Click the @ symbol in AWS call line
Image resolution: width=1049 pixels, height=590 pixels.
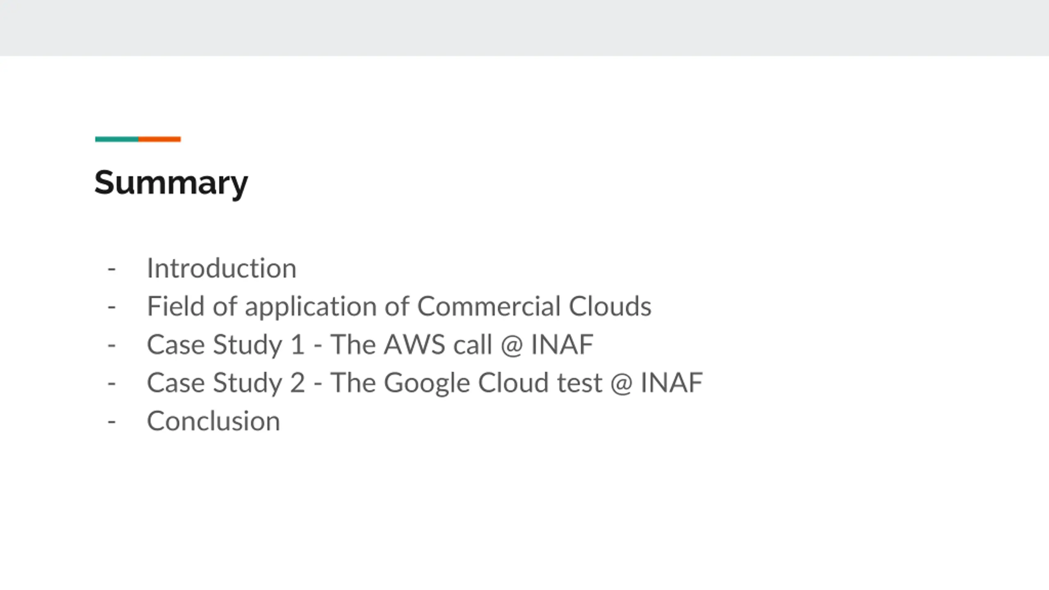511,345
